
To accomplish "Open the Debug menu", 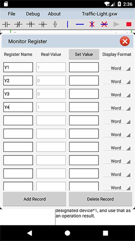I will (33, 14).
